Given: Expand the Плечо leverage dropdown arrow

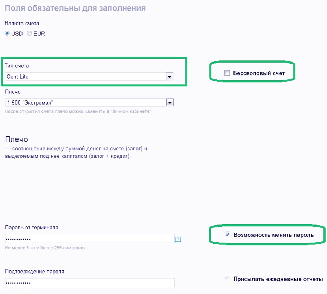Looking at the screenshot, I should (x=169, y=103).
